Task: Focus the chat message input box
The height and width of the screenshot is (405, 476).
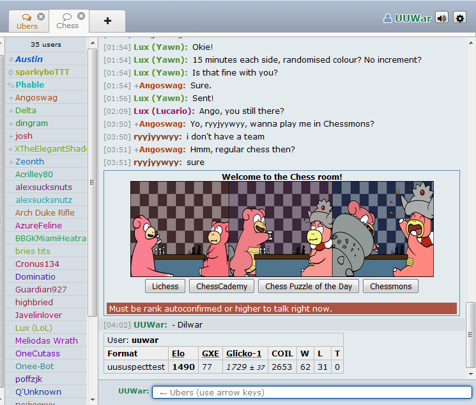Action: 312,392
